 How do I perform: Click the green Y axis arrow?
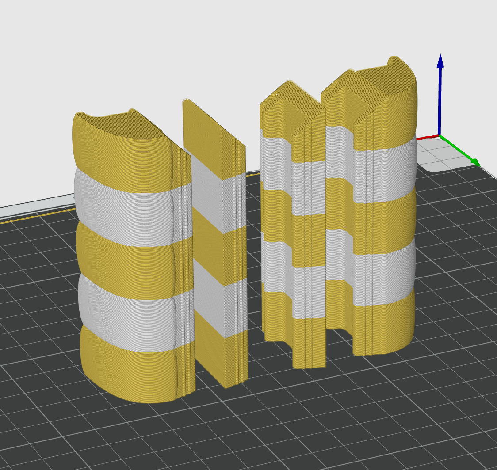[x=459, y=151]
